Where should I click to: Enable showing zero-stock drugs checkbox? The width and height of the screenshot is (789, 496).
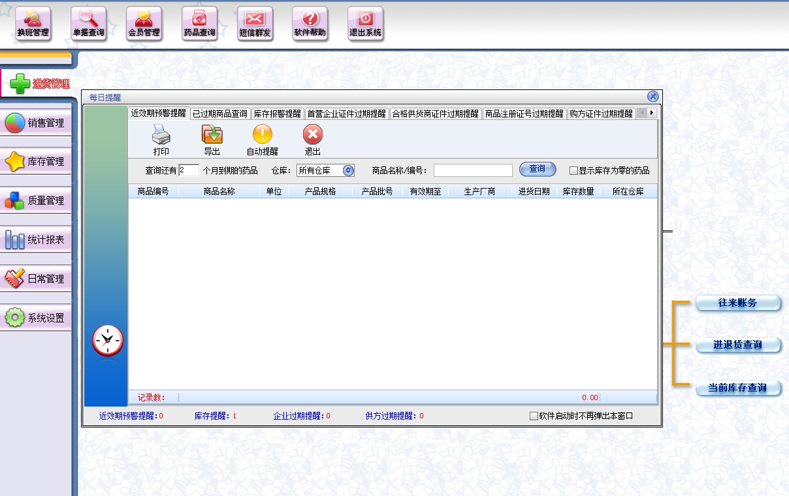coord(573,171)
